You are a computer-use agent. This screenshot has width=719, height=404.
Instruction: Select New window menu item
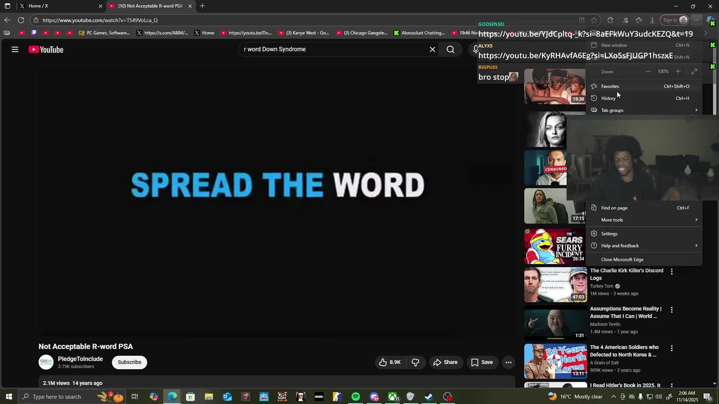coord(644,45)
